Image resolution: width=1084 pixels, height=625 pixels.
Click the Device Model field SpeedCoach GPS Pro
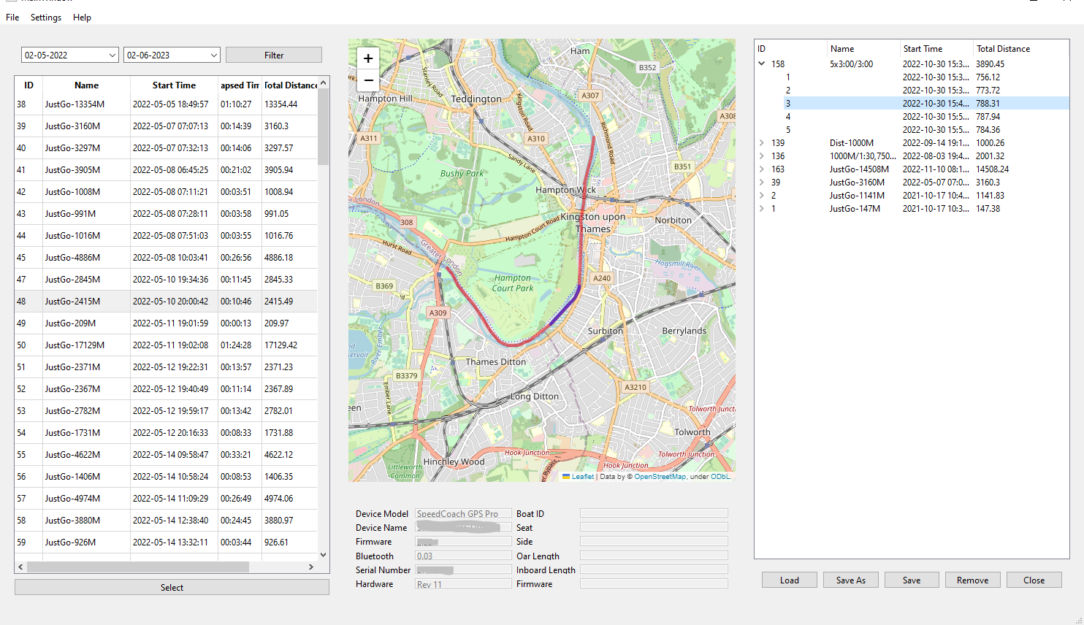click(463, 513)
